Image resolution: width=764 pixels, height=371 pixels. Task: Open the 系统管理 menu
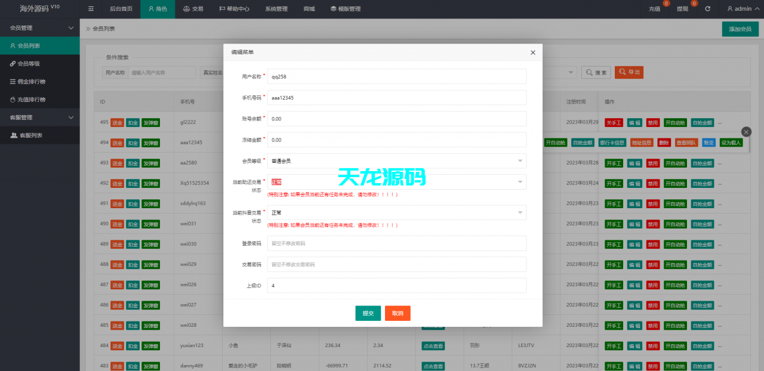point(276,8)
